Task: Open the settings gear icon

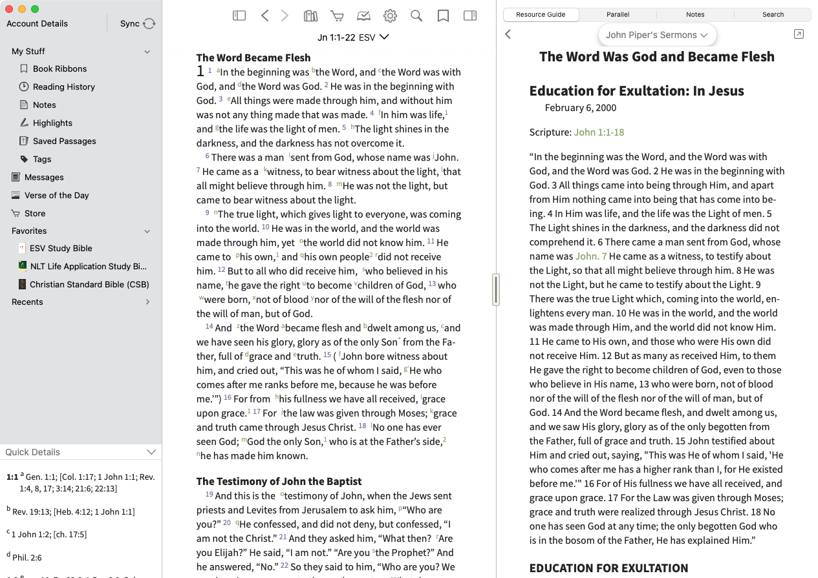Action: click(x=390, y=15)
